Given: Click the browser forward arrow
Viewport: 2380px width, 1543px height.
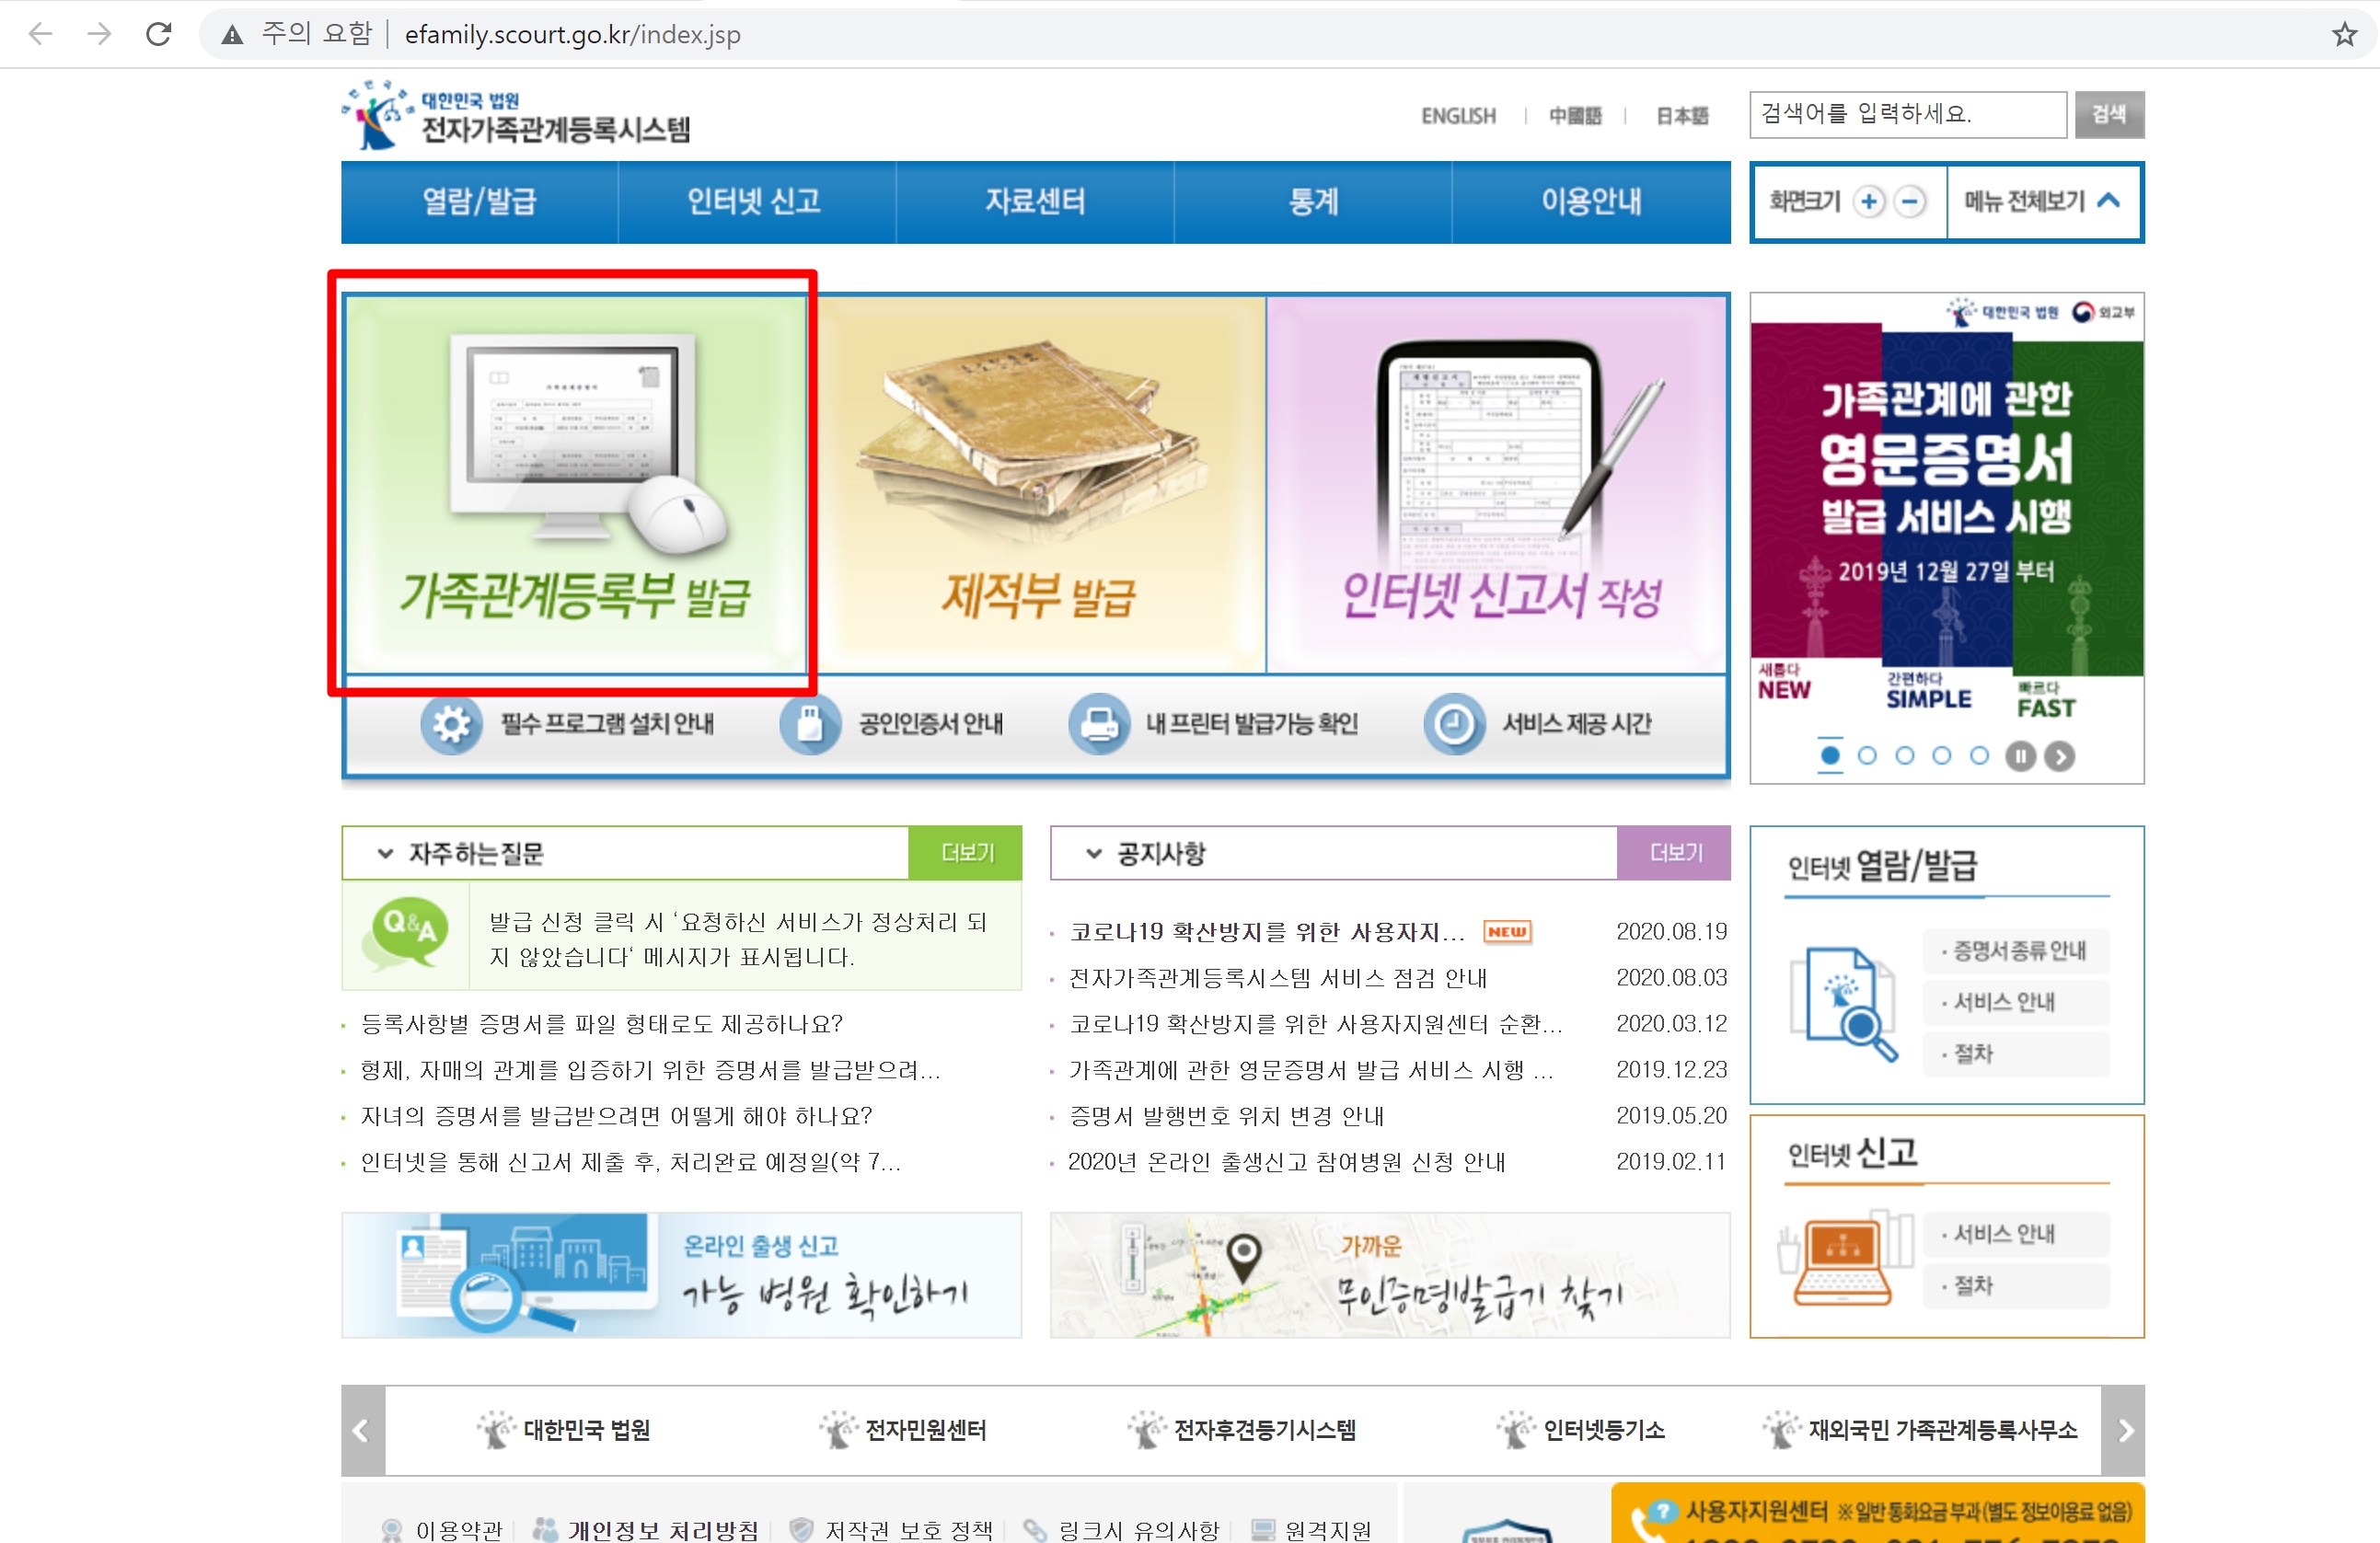Looking at the screenshot, I should pos(99,35).
